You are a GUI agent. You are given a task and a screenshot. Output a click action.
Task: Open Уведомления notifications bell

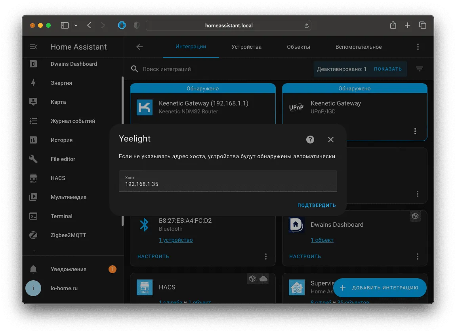pyautogui.click(x=33, y=269)
